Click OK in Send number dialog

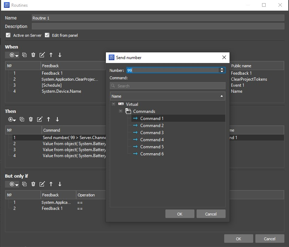(180, 214)
